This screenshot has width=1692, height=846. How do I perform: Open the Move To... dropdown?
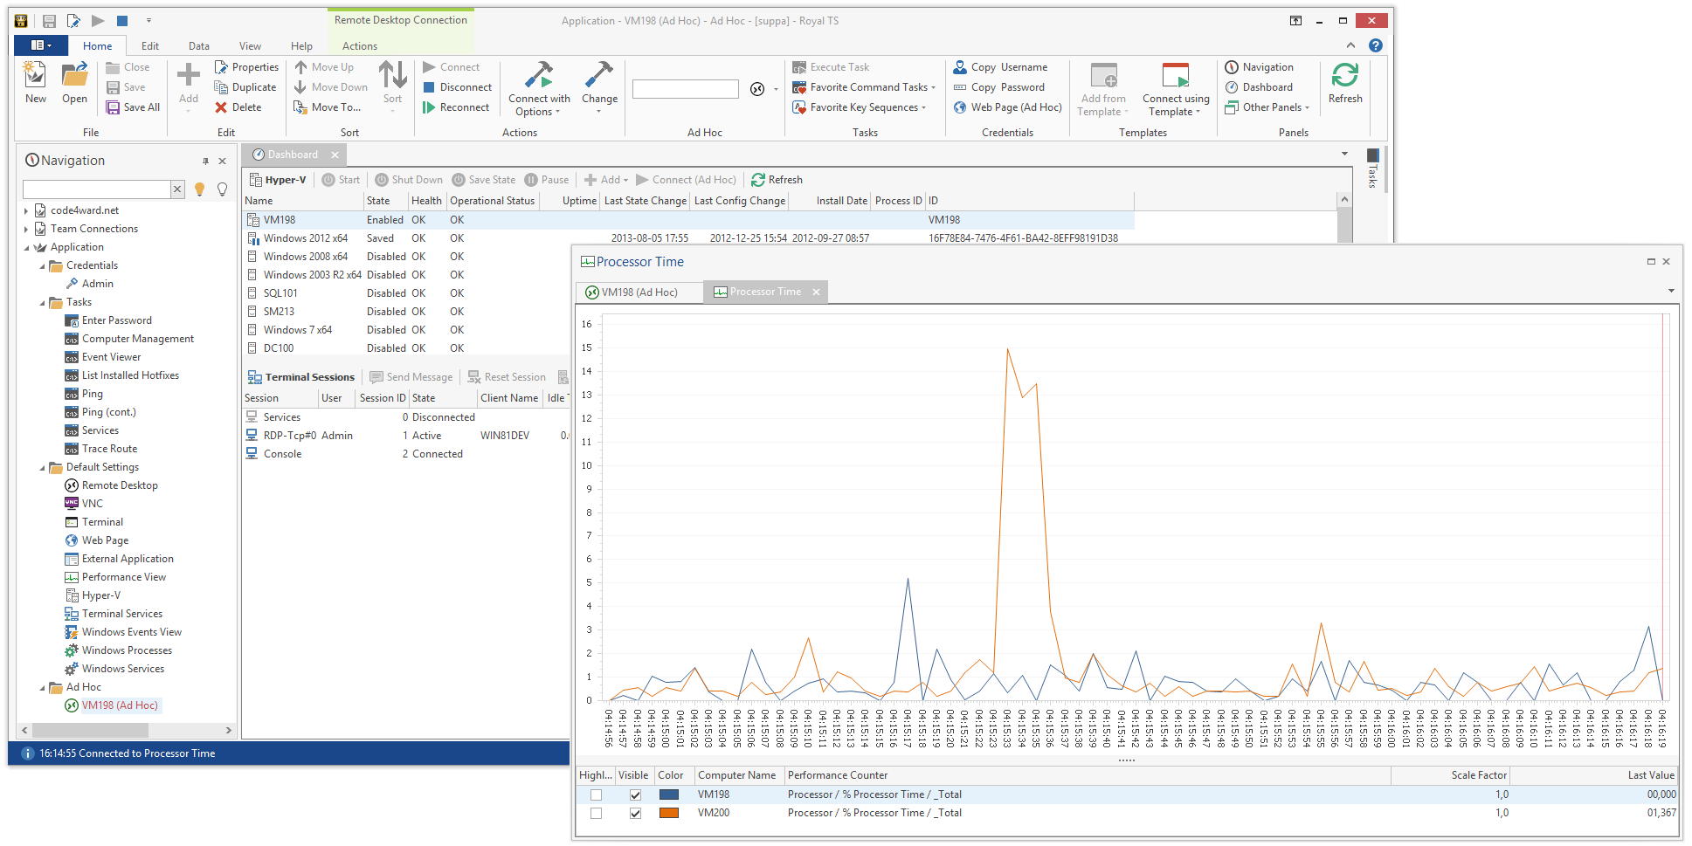tap(327, 107)
